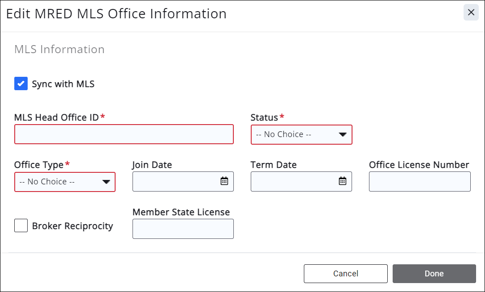Focus the Term Date text input area
This screenshot has width=485, height=292.
click(x=293, y=181)
